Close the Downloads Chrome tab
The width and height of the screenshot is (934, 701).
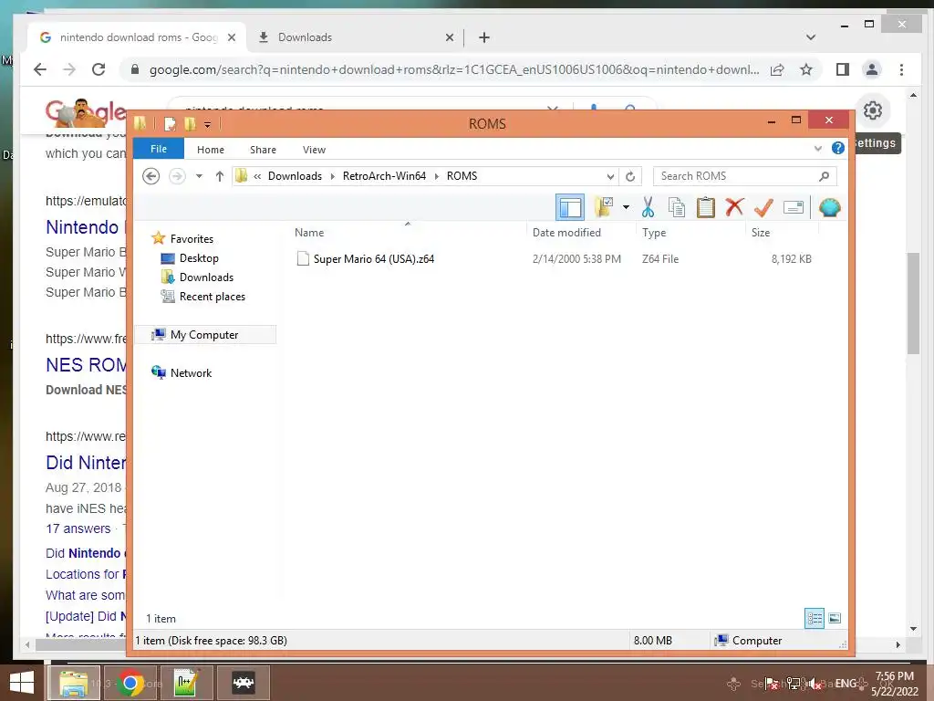click(x=450, y=37)
